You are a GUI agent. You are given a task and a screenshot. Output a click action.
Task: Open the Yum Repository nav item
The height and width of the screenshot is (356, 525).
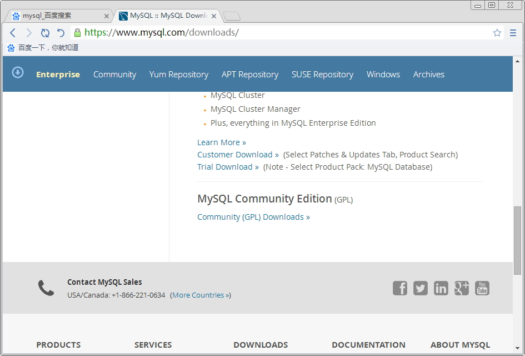click(x=179, y=75)
